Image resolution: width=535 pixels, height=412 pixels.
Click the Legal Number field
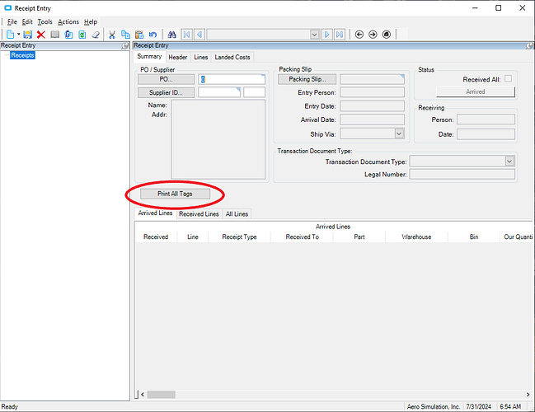[x=462, y=175]
